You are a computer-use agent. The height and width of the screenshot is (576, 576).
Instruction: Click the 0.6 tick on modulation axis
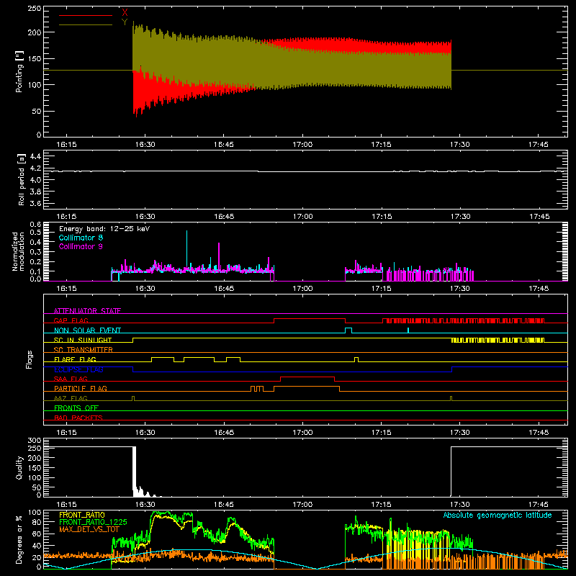(x=35, y=224)
